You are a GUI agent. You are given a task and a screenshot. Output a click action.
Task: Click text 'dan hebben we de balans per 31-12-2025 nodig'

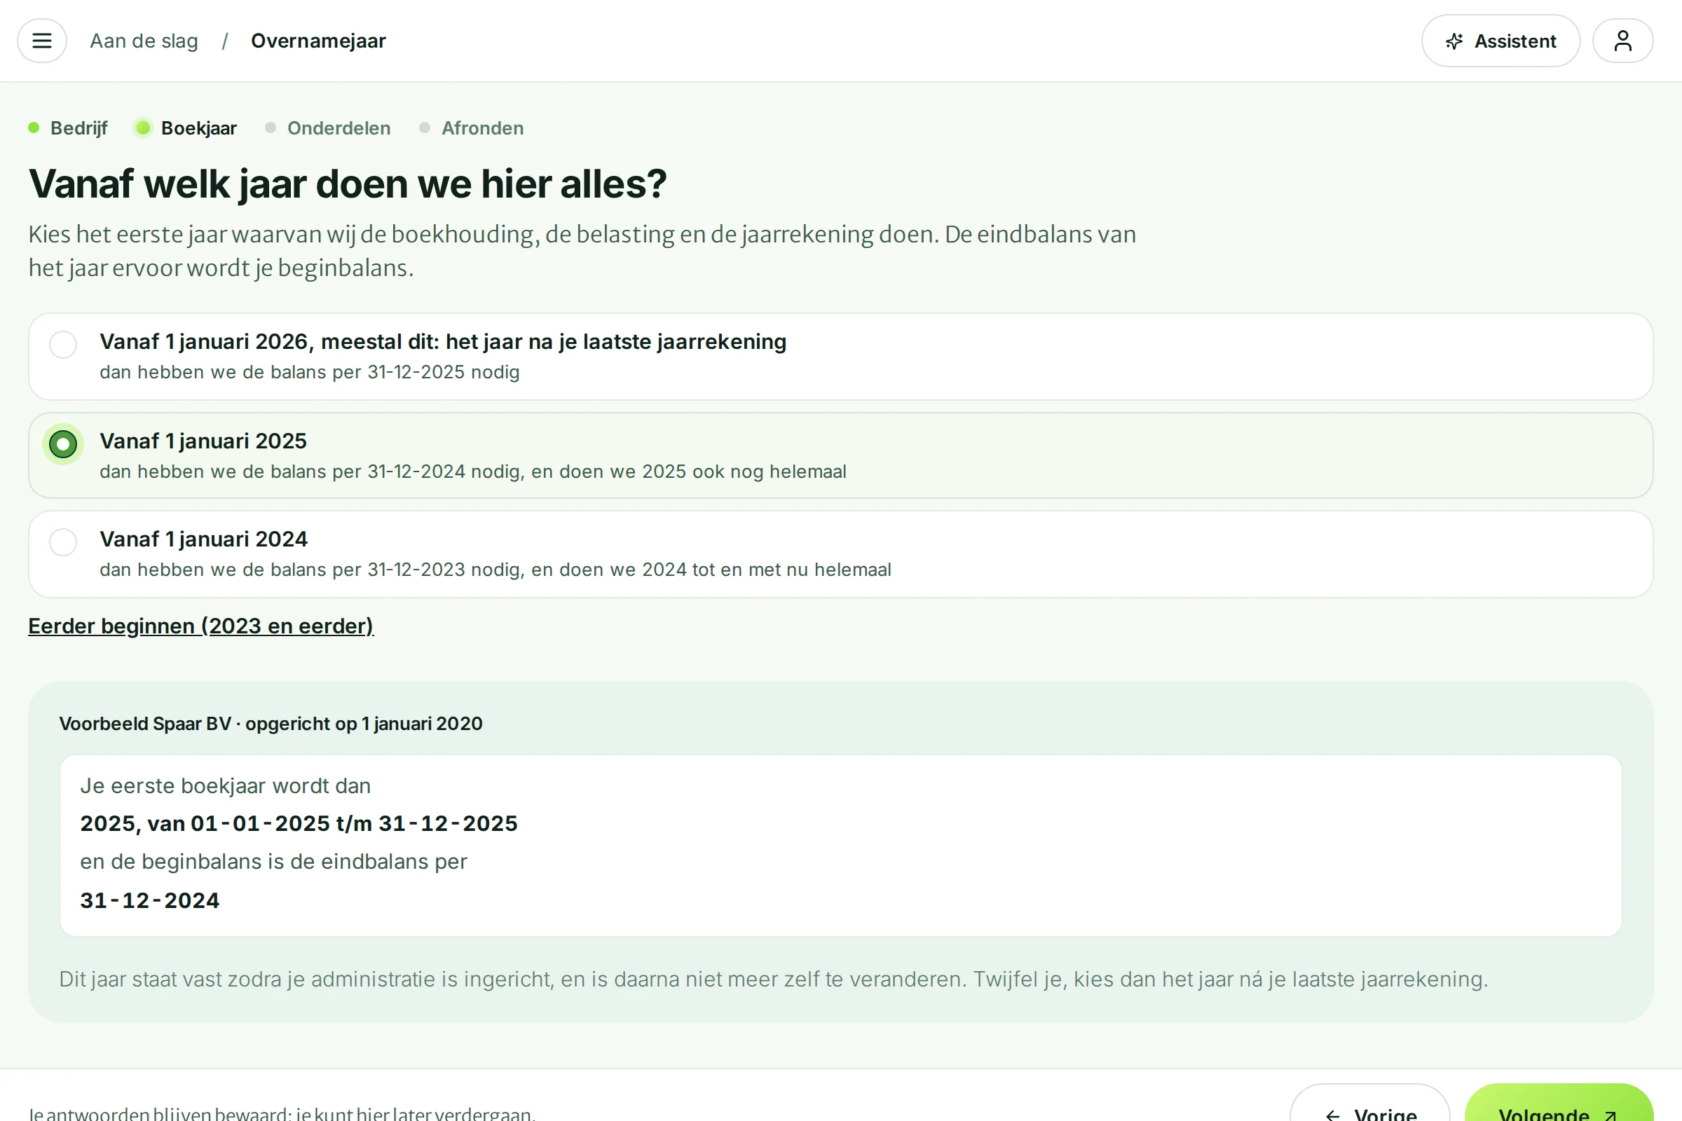[x=310, y=373]
